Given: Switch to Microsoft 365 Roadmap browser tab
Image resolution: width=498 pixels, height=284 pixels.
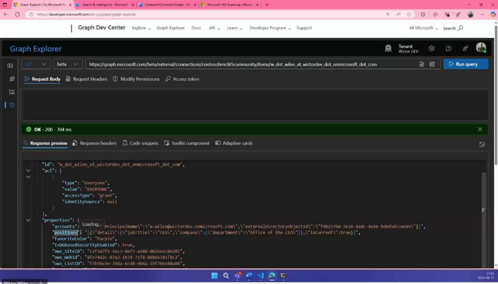Looking at the screenshot, I should [x=230, y=5].
